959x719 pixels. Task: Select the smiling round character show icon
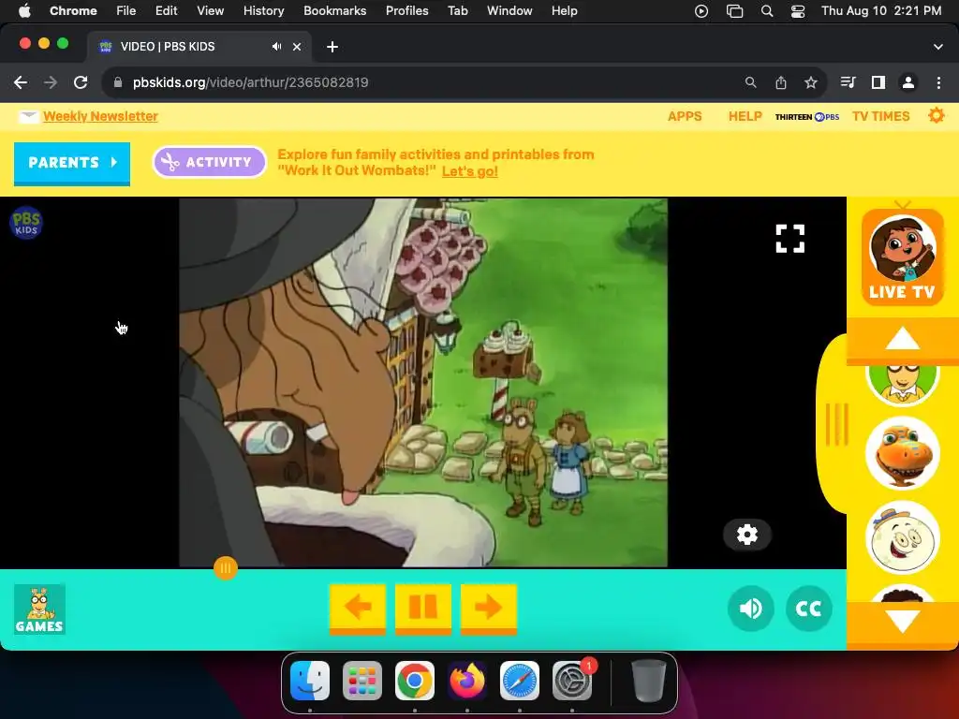click(x=902, y=538)
